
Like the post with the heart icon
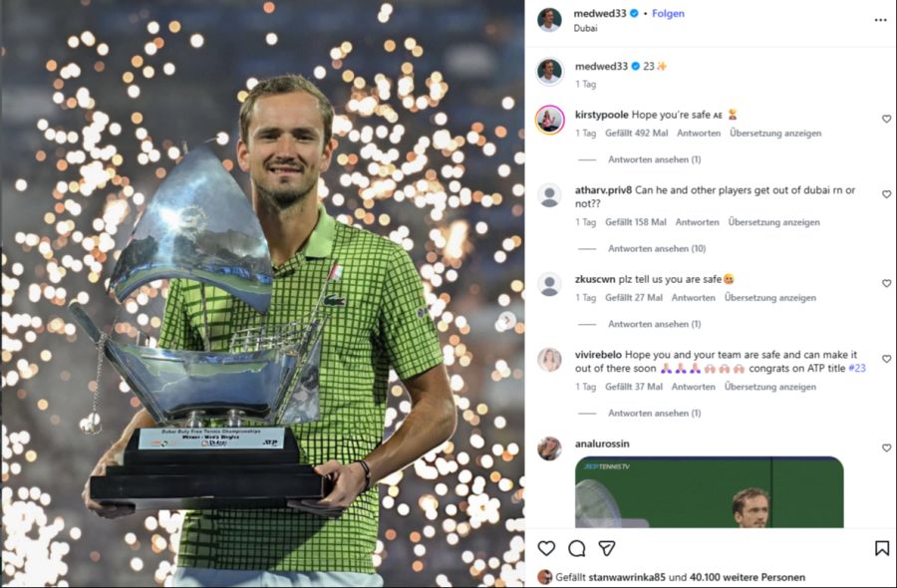(x=546, y=548)
